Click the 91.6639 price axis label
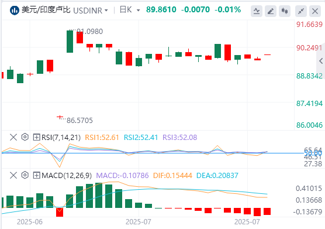The image size is (325, 229). click(309, 25)
